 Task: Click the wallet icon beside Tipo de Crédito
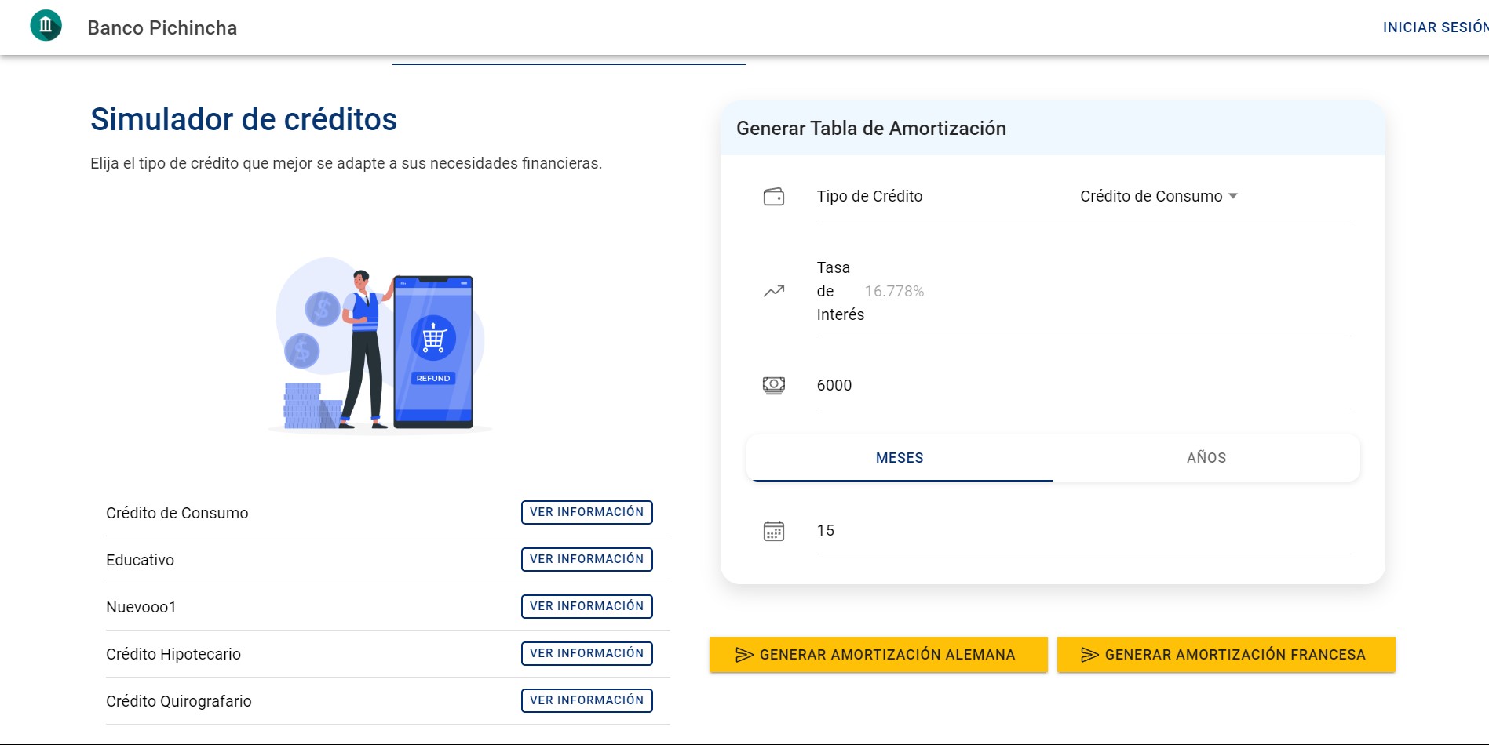pyautogui.click(x=774, y=196)
